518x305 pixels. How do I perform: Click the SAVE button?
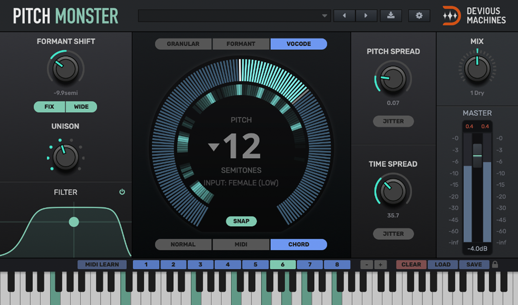point(474,265)
